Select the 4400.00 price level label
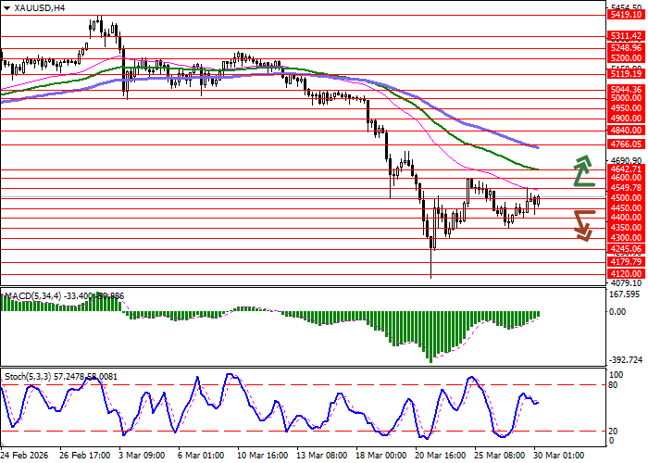 coord(626,218)
